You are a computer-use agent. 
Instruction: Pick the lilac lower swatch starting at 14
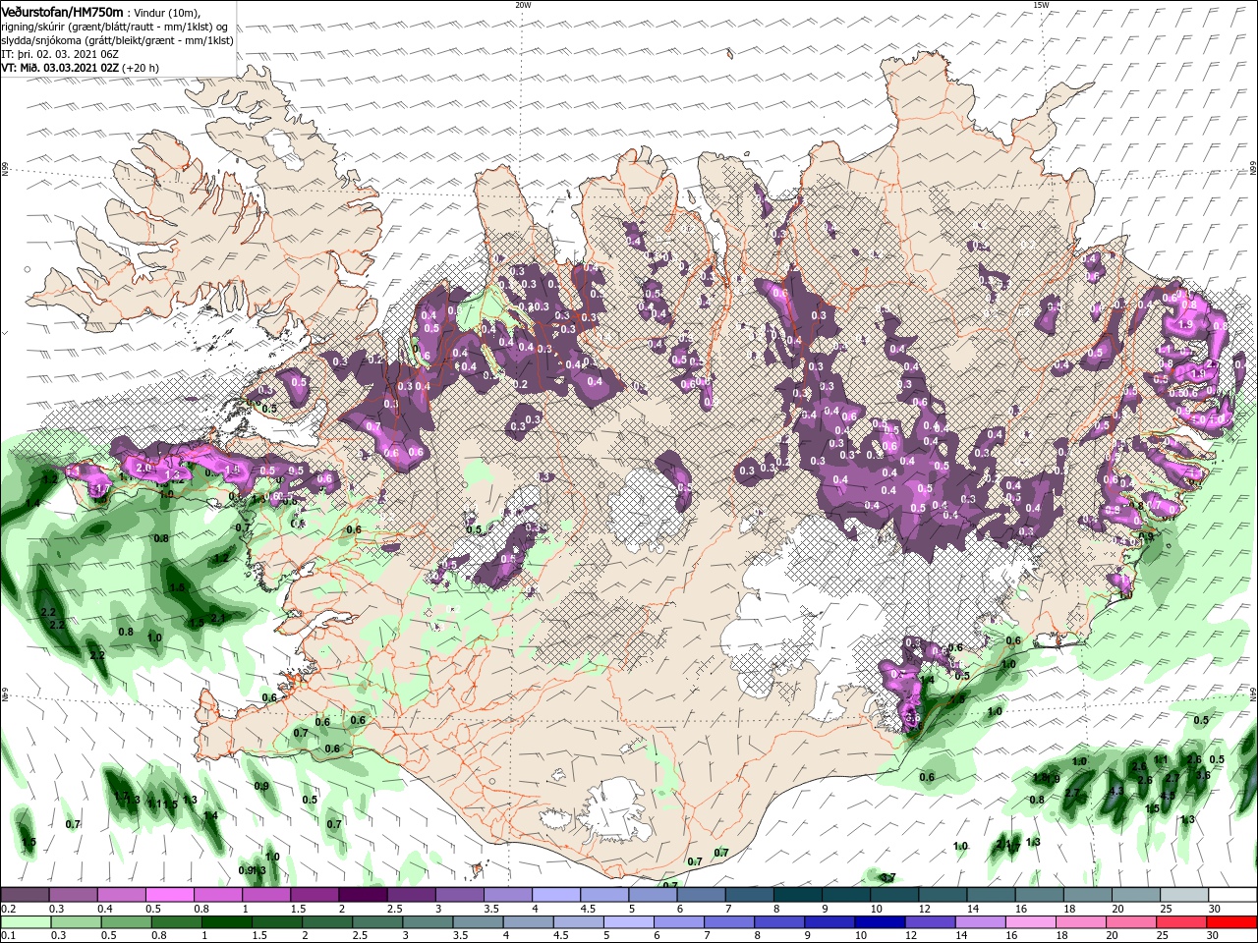(979, 922)
